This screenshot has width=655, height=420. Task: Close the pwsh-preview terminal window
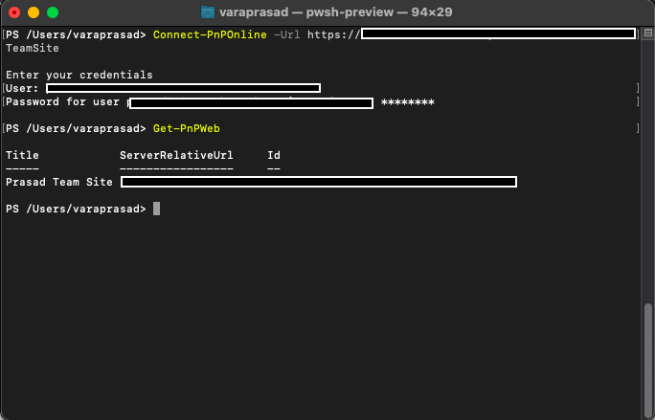point(14,12)
